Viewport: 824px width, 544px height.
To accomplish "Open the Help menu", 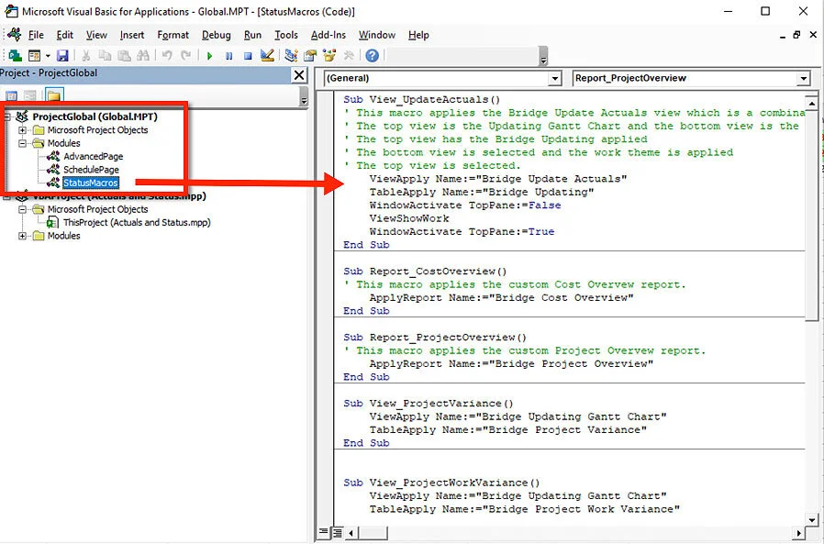I will (418, 35).
